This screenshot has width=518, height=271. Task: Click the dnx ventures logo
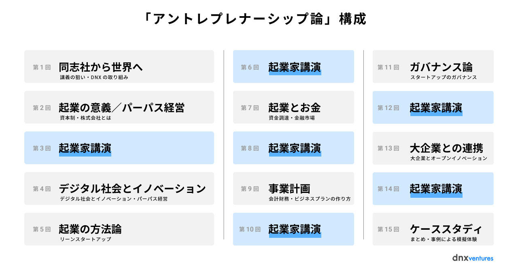pyautogui.click(x=473, y=258)
